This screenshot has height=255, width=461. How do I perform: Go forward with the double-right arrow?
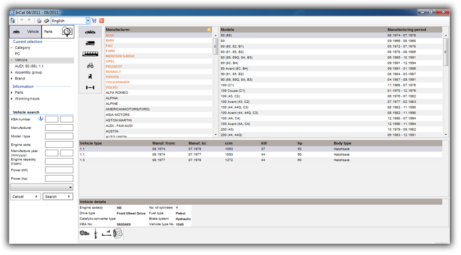[29, 20]
